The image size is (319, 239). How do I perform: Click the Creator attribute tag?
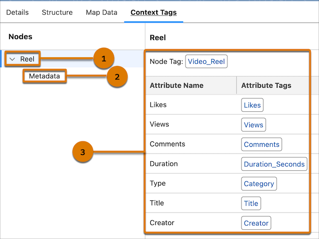(256, 223)
